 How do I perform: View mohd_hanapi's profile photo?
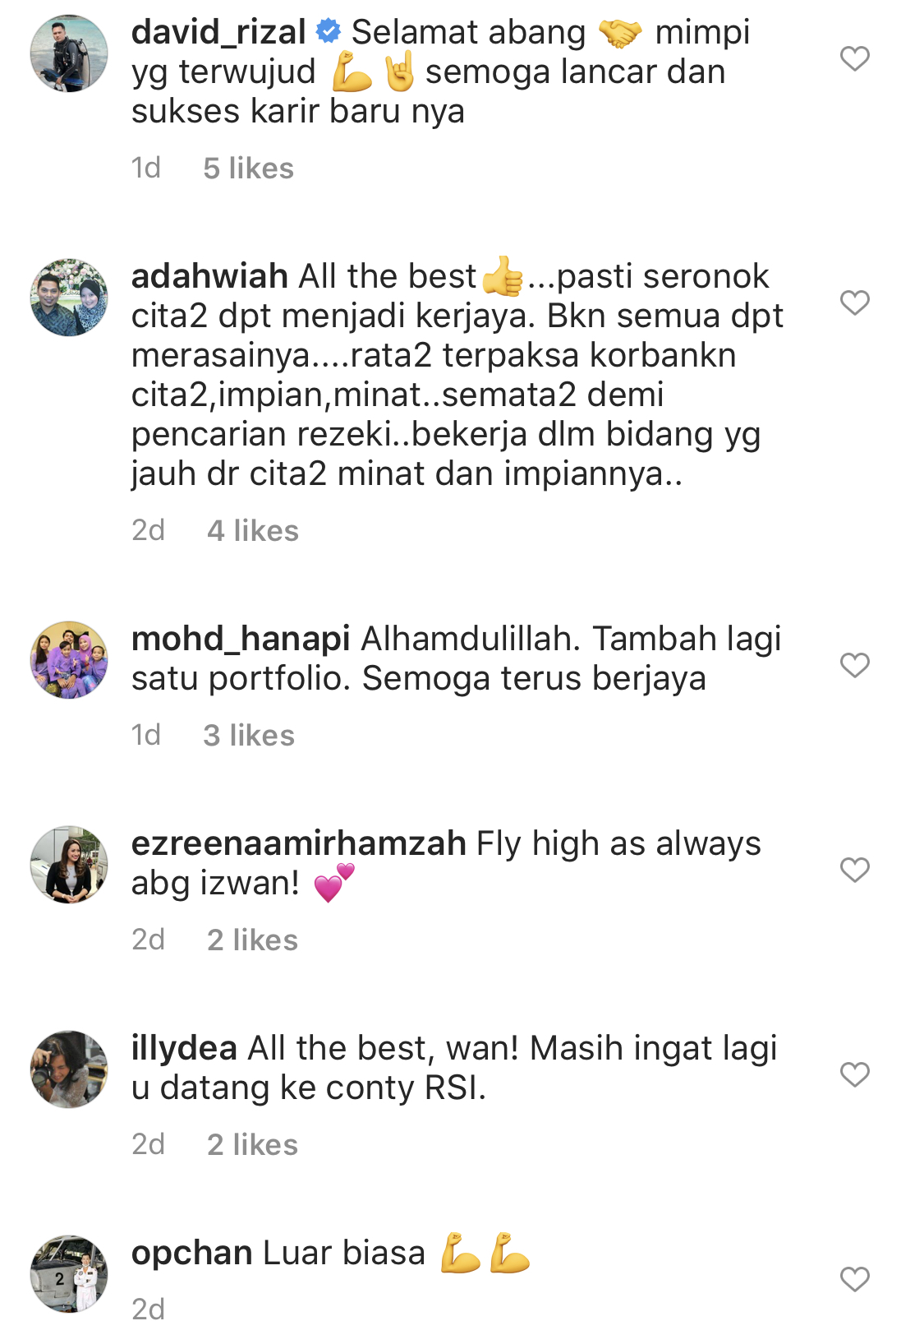click(69, 660)
